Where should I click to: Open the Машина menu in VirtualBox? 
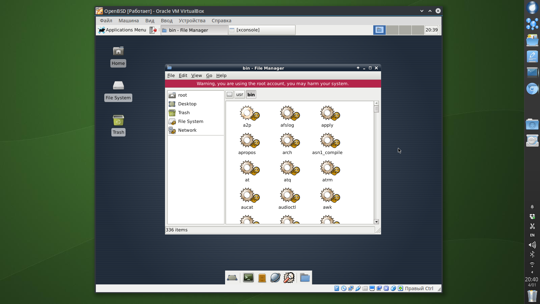[129, 21]
